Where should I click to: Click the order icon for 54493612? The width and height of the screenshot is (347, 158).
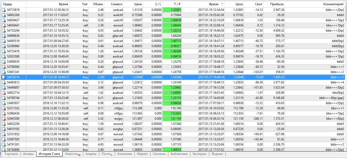pyautogui.click(x=4, y=82)
